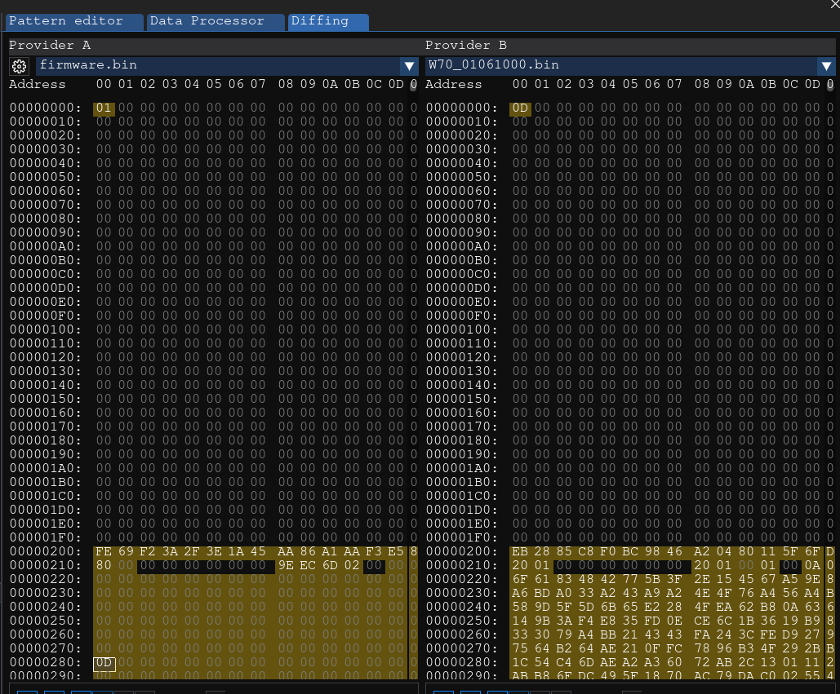Select the Diffing tab
840x694 pixels.
[x=322, y=21]
